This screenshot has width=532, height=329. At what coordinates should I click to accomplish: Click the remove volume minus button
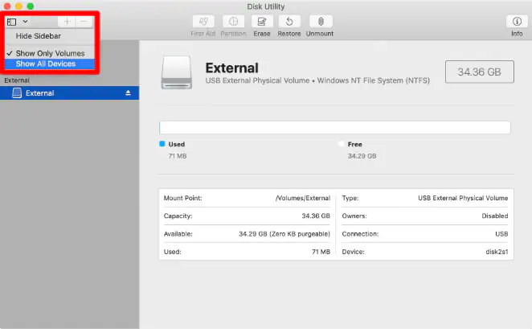click(84, 22)
